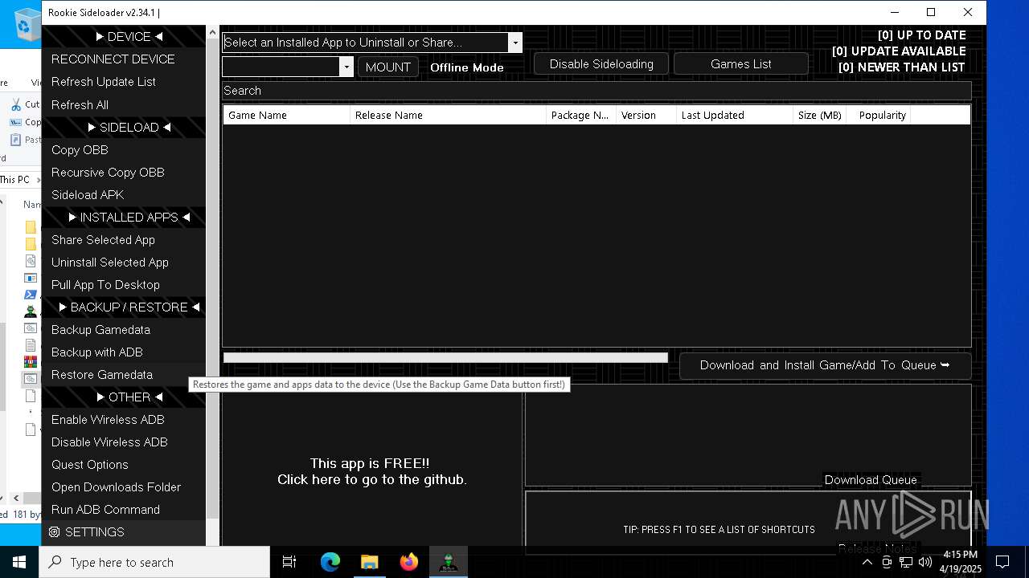Choose Sideload APK

pos(124,194)
